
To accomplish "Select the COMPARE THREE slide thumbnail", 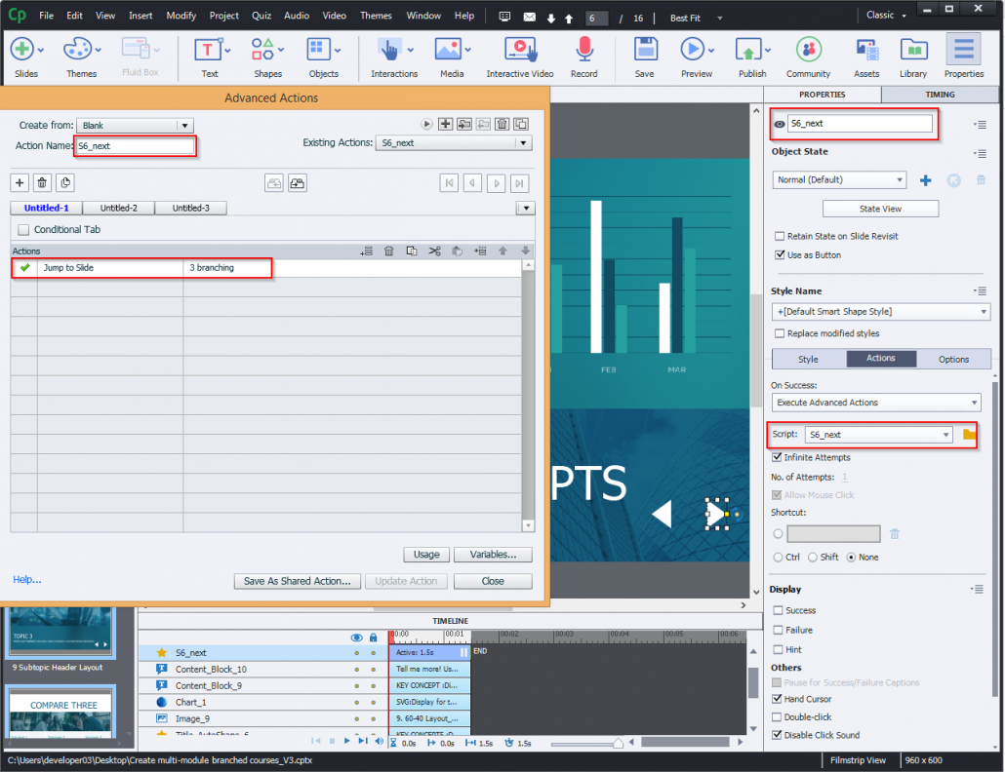I will point(60,712).
